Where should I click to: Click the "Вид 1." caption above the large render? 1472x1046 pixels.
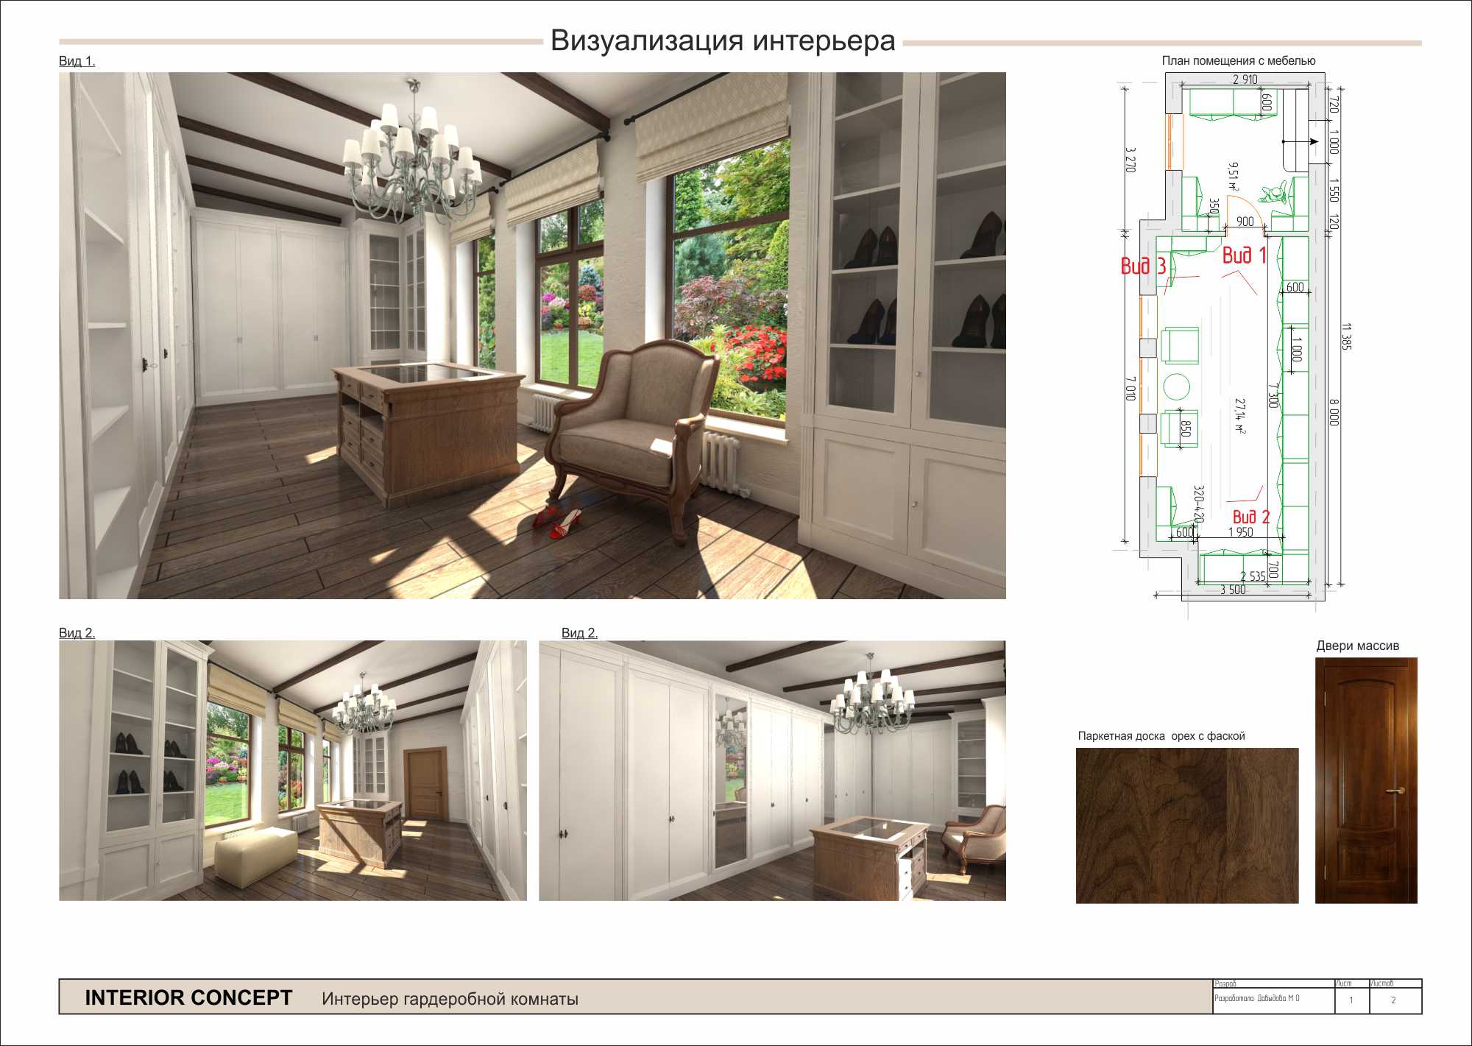[77, 61]
